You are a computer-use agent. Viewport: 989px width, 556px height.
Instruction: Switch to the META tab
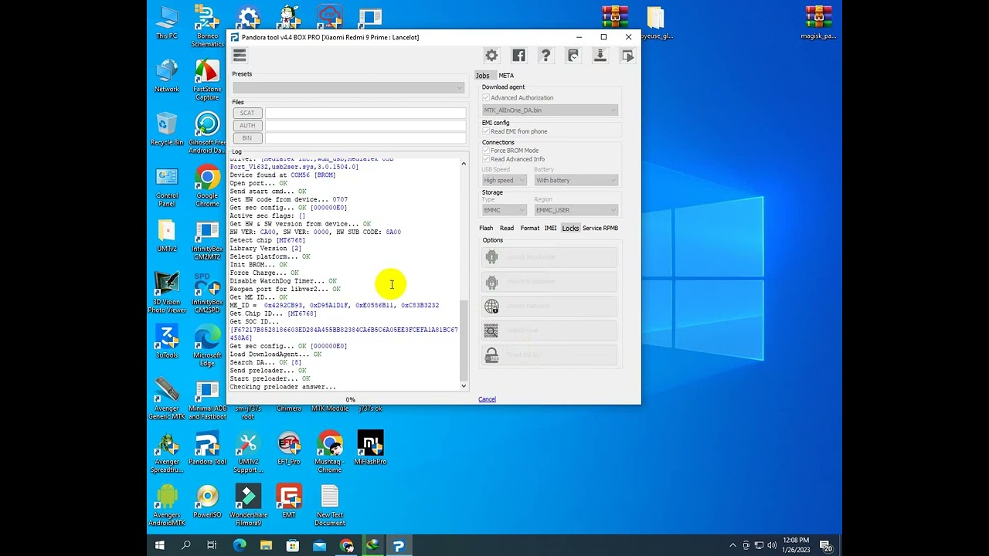[x=506, y=76]
